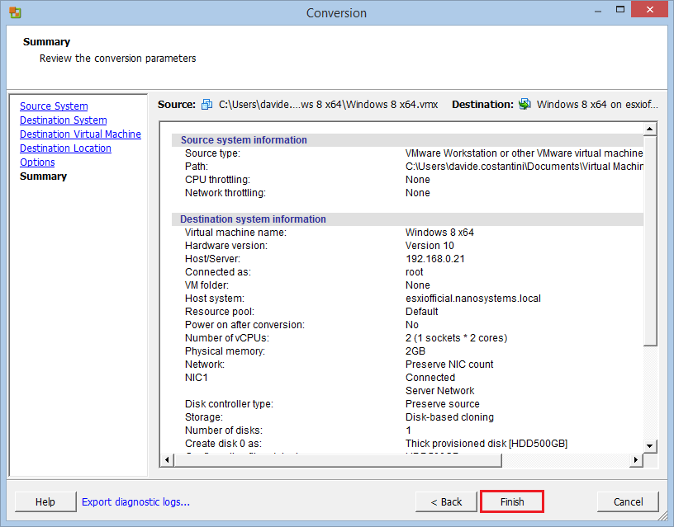Click the source virtual machine icon
The width and height of the screenshot is (674, 527).
coord(206,104)
